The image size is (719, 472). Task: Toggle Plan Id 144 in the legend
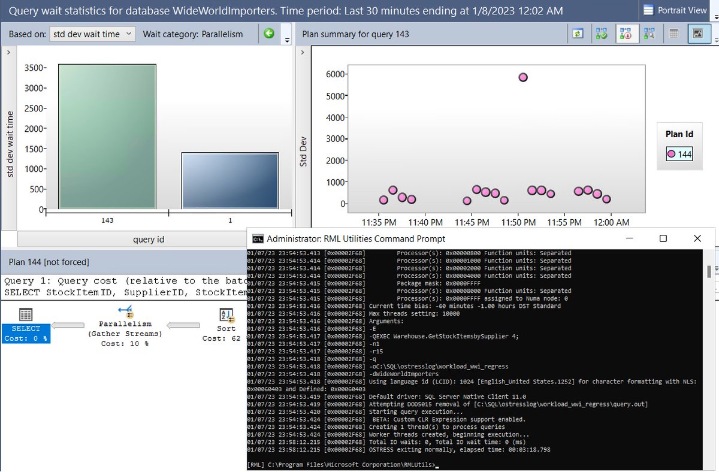(x=679, y=153)
